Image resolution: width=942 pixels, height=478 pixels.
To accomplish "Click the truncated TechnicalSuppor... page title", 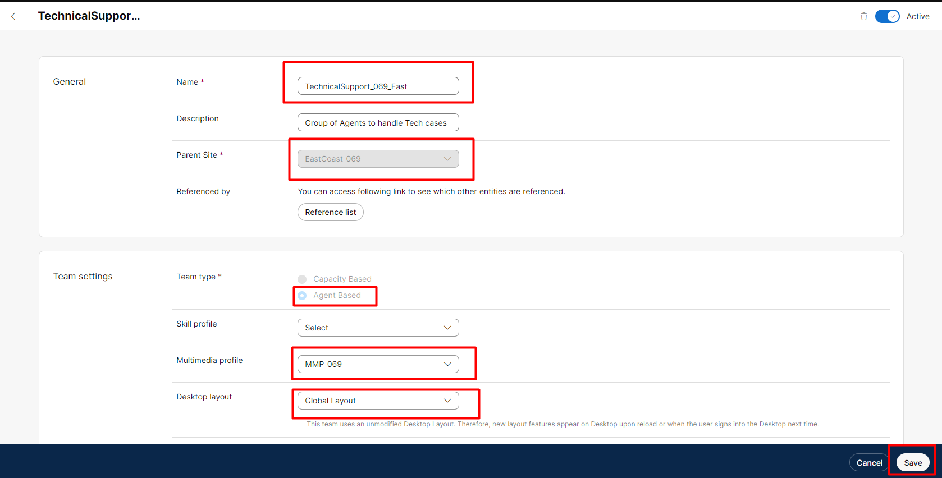I will [x=89, y=16].
